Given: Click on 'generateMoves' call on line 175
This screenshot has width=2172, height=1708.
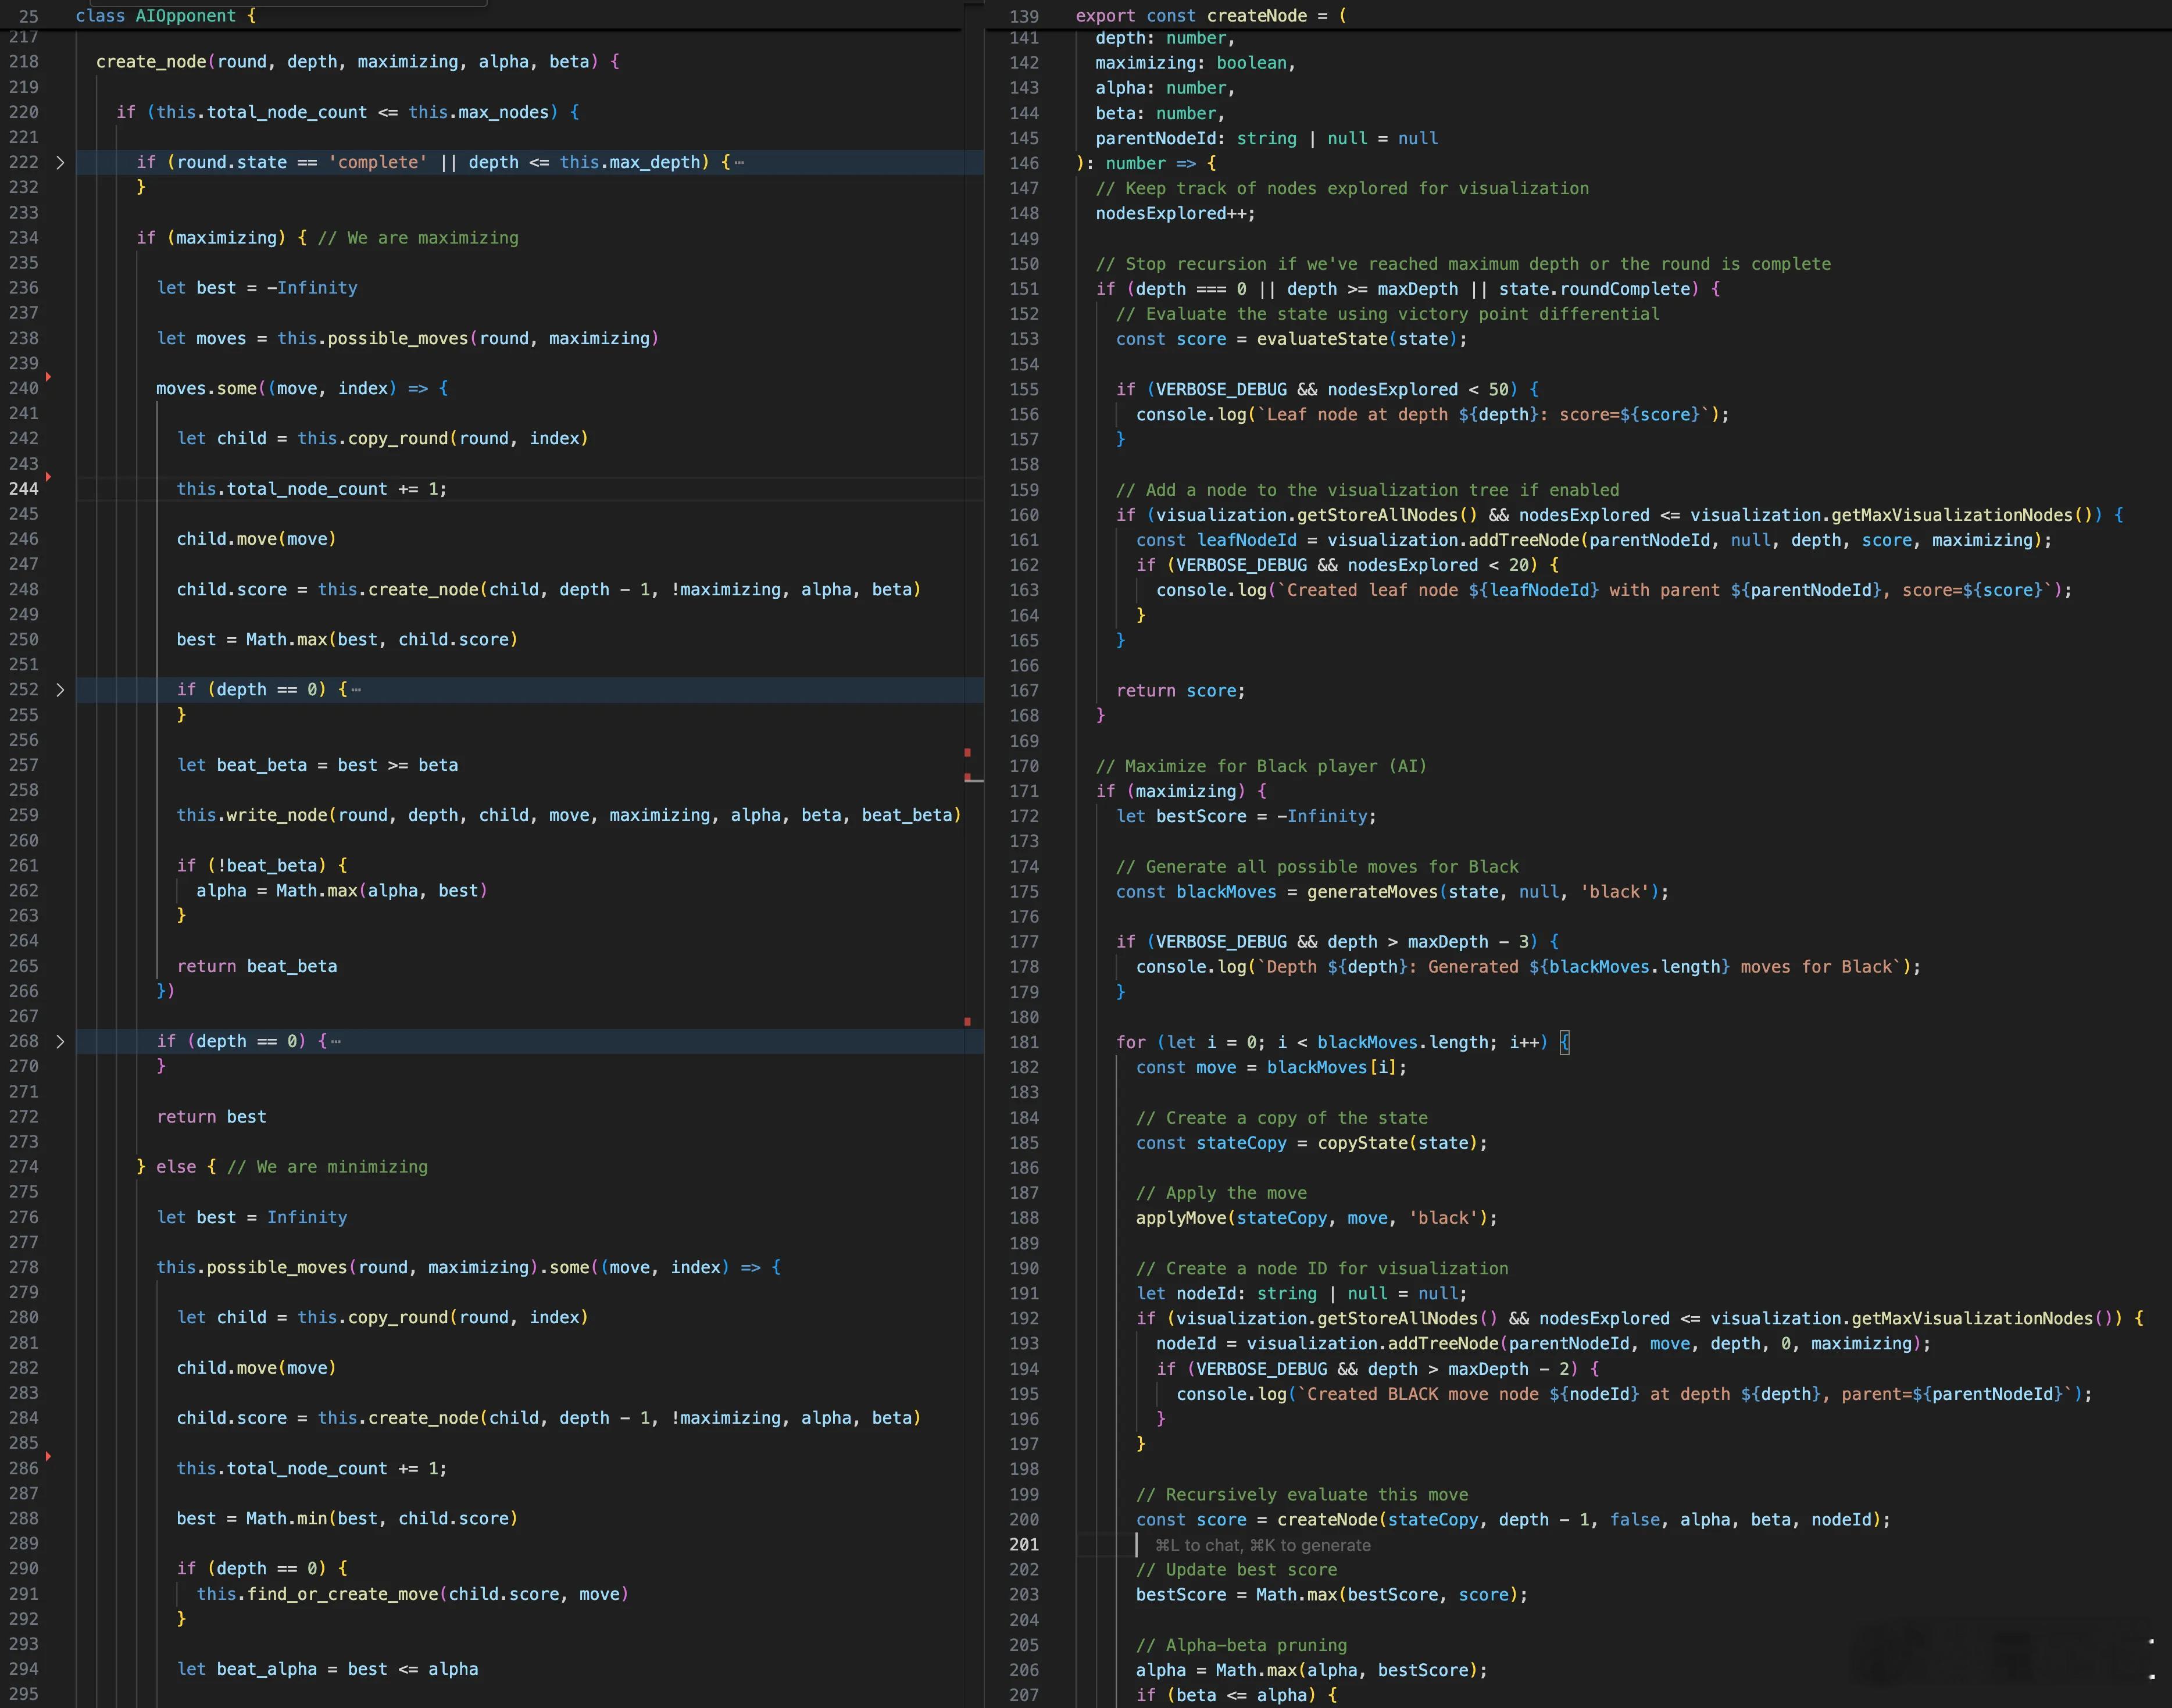Looking at the screenshot, I should [1372, 892].
